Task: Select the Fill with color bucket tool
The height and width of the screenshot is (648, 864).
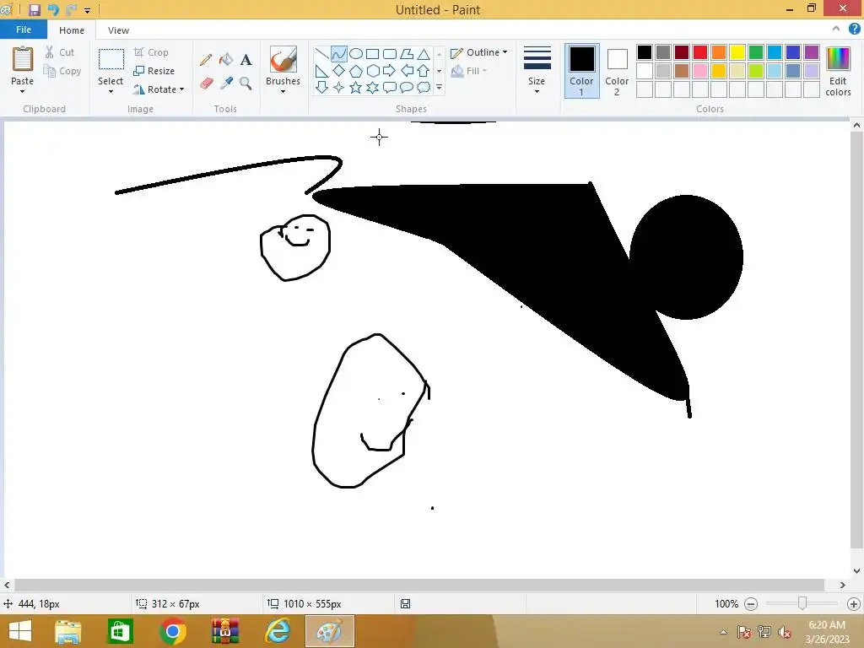Action: [x=226, y=60]
